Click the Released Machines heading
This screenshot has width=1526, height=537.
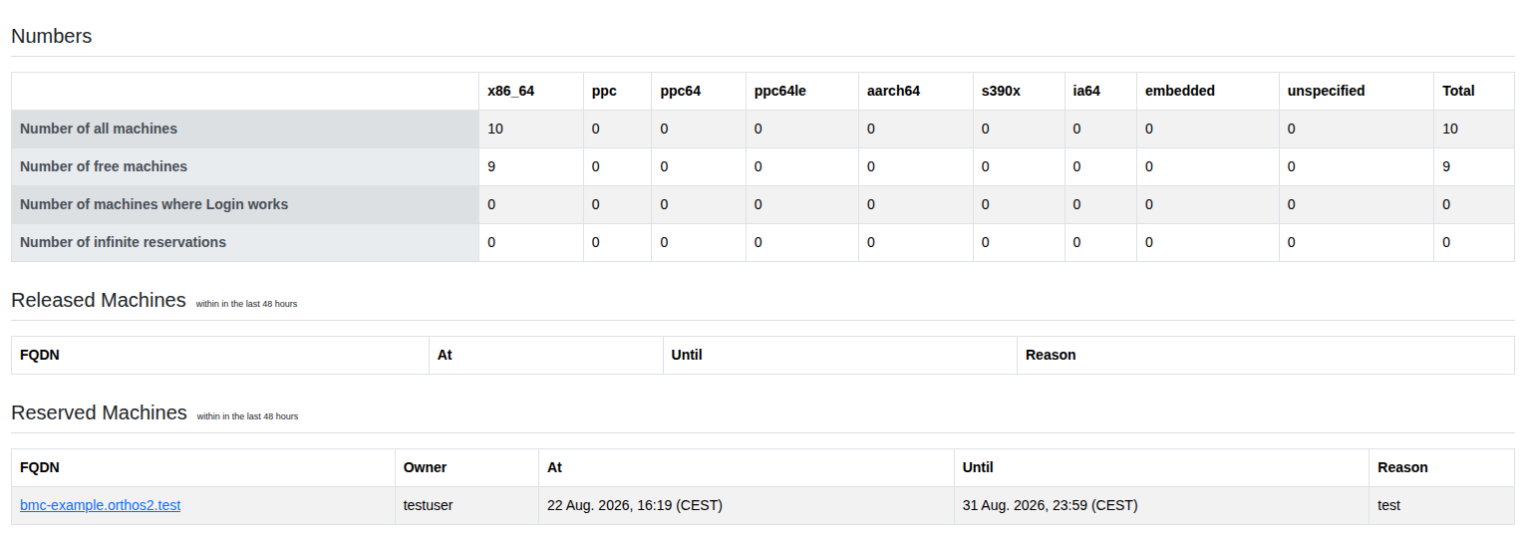click(99, 300)
